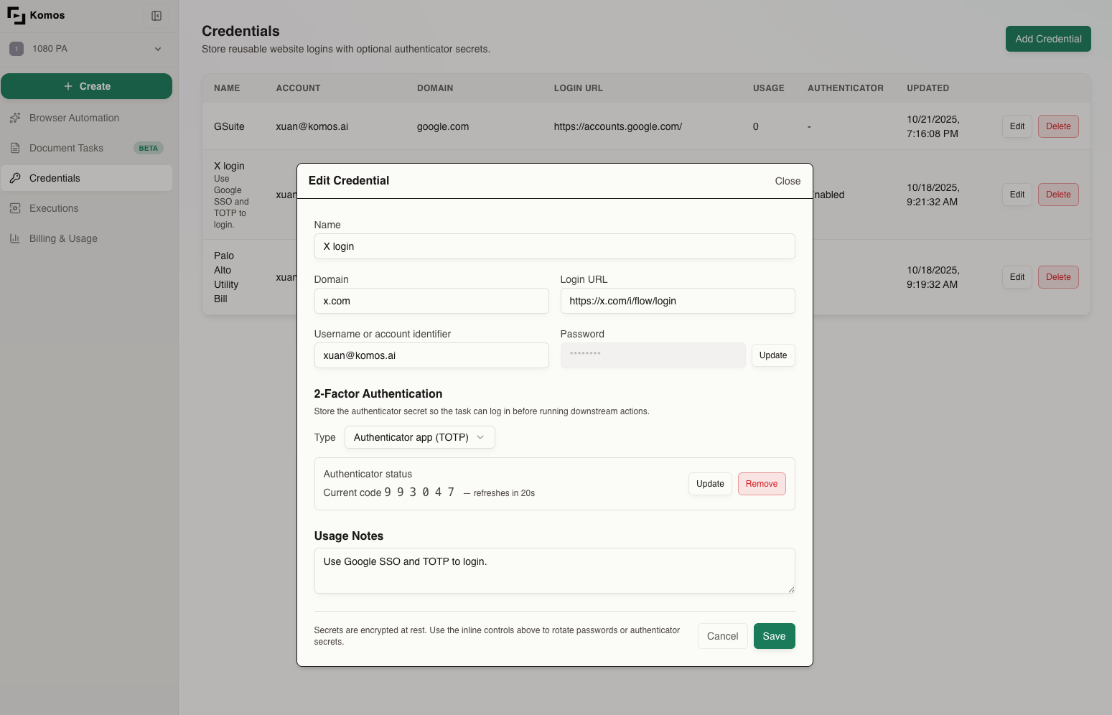Viewport: 1112px width, 715px height.
Task: Save the edited credential
Action: 774,636
